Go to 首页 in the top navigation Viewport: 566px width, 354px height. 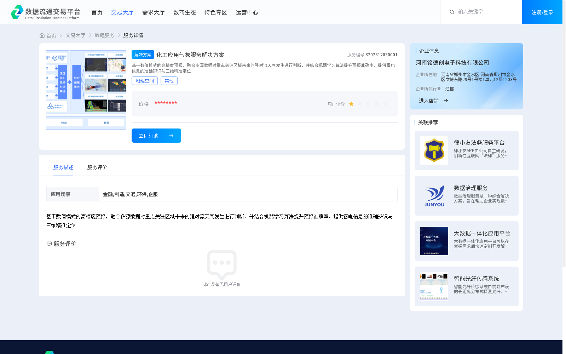(97, 12)
